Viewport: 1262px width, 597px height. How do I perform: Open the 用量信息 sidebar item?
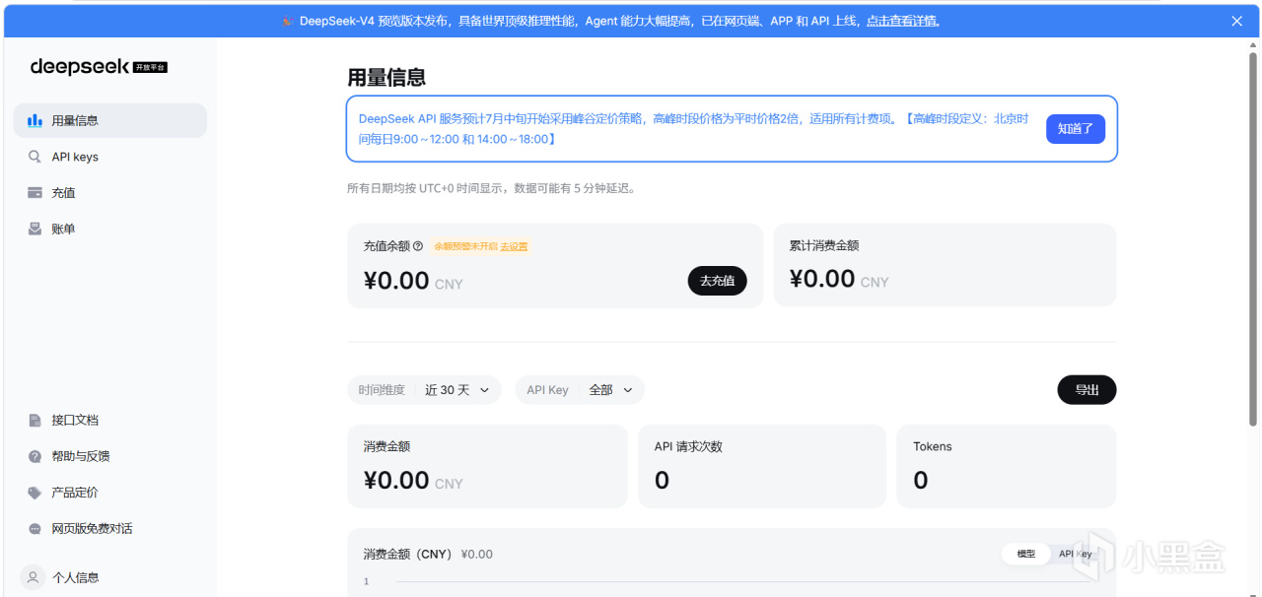[110, 120]
